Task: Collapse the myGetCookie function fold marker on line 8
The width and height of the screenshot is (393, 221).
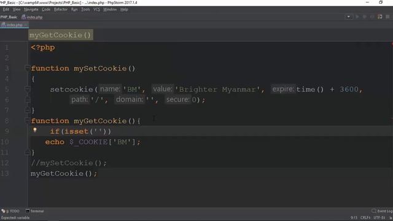Action: click(x=27, y=120)
